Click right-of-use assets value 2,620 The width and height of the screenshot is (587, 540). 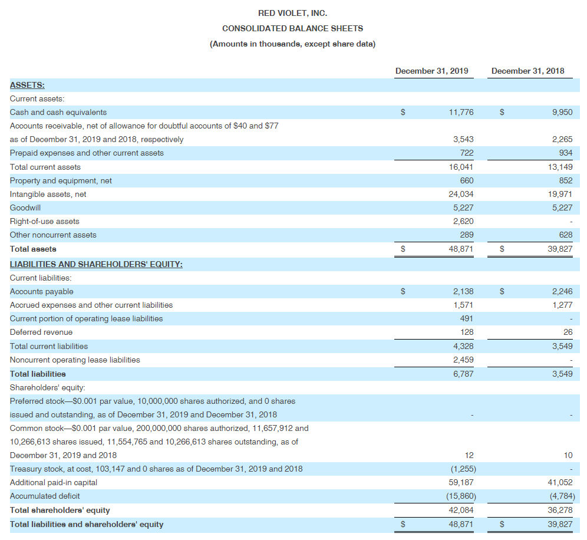(463, 221)
